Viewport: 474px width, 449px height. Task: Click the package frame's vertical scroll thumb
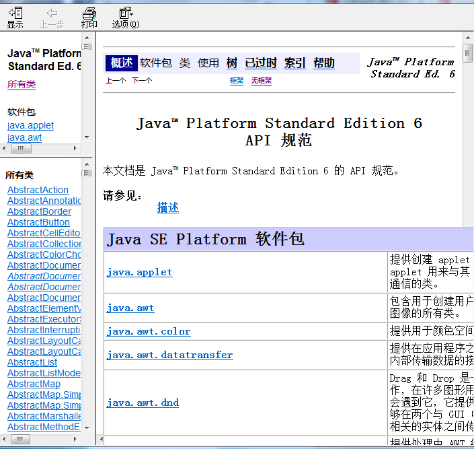(87, 46)
